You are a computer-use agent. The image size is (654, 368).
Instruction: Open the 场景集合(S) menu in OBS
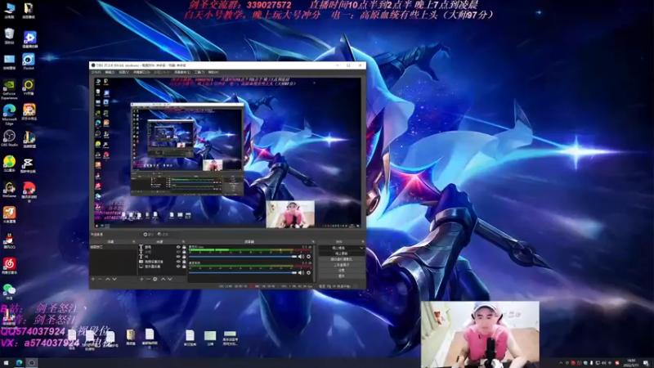tap(182, 72)
